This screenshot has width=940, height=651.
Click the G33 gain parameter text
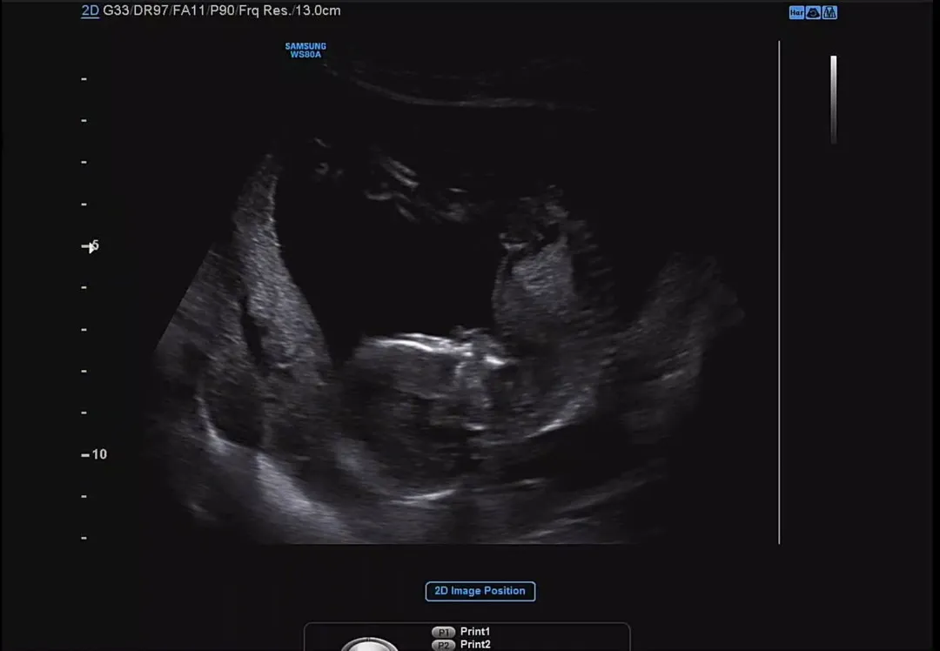pos(116,10)
